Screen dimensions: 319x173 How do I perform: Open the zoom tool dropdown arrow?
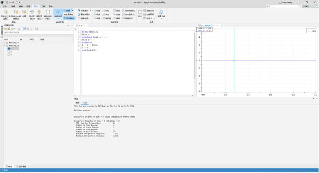tap(72, 11)
